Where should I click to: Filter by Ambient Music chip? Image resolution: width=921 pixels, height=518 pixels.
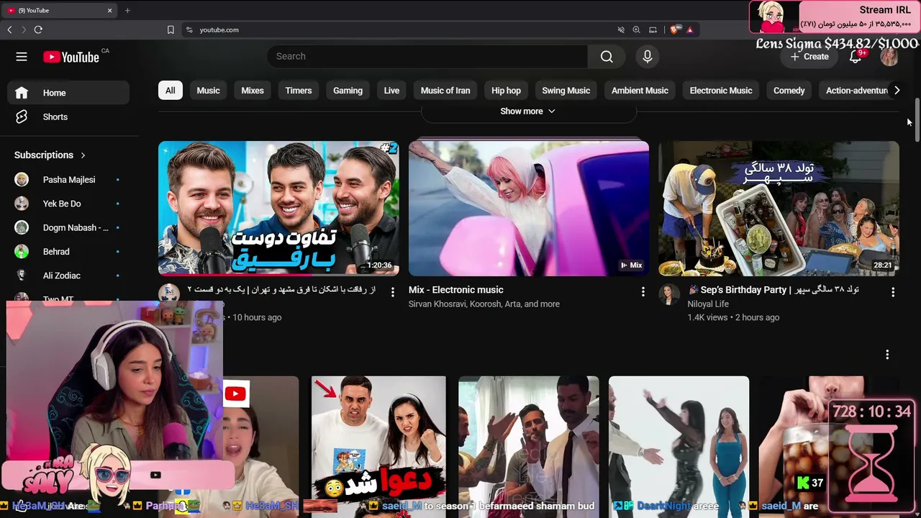[640, 91]
